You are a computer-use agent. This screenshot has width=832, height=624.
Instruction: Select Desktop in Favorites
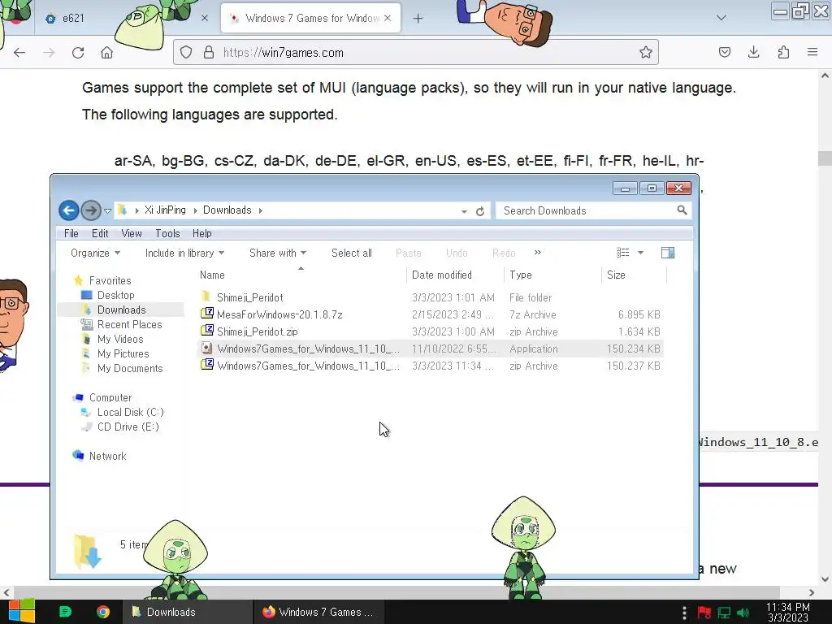[x=115, y=295]
